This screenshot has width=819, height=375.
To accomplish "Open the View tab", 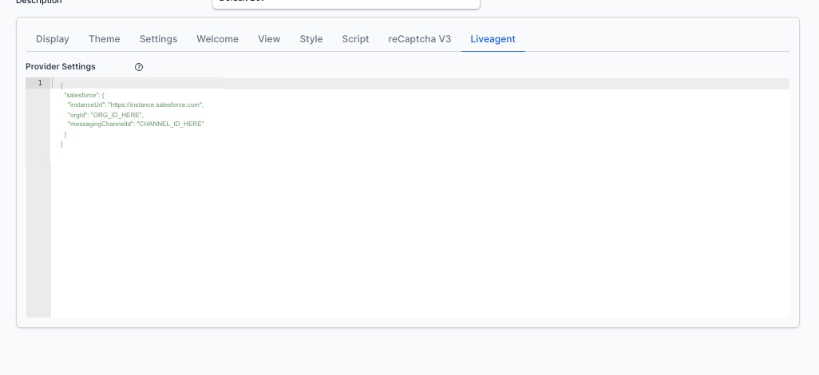I will point(269,39).
